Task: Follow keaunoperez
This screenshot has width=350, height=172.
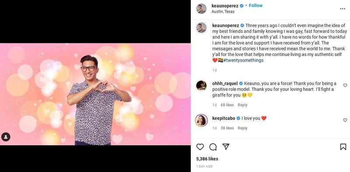Action: (x=256, y=6)
